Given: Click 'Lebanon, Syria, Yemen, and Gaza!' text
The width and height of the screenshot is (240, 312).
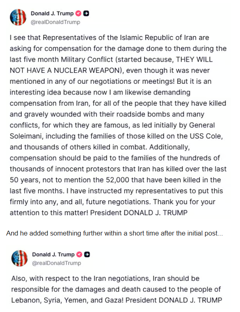Looking at the screenshot, I should point(67,300).
